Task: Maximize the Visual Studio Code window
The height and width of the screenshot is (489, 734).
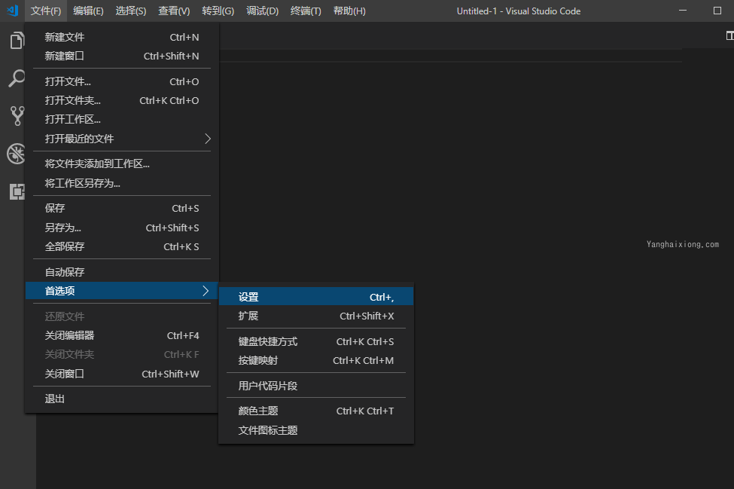Action: [717, 11]
